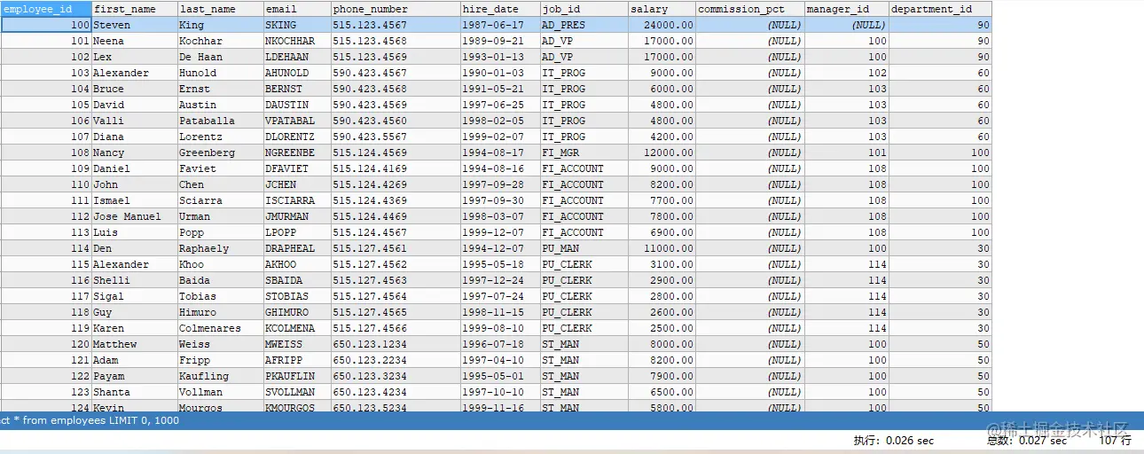Image resolution: width=1144 pixels, height=454 pixels.
Task: Click phone number 590.423.4567
Action: click(396, 73)
